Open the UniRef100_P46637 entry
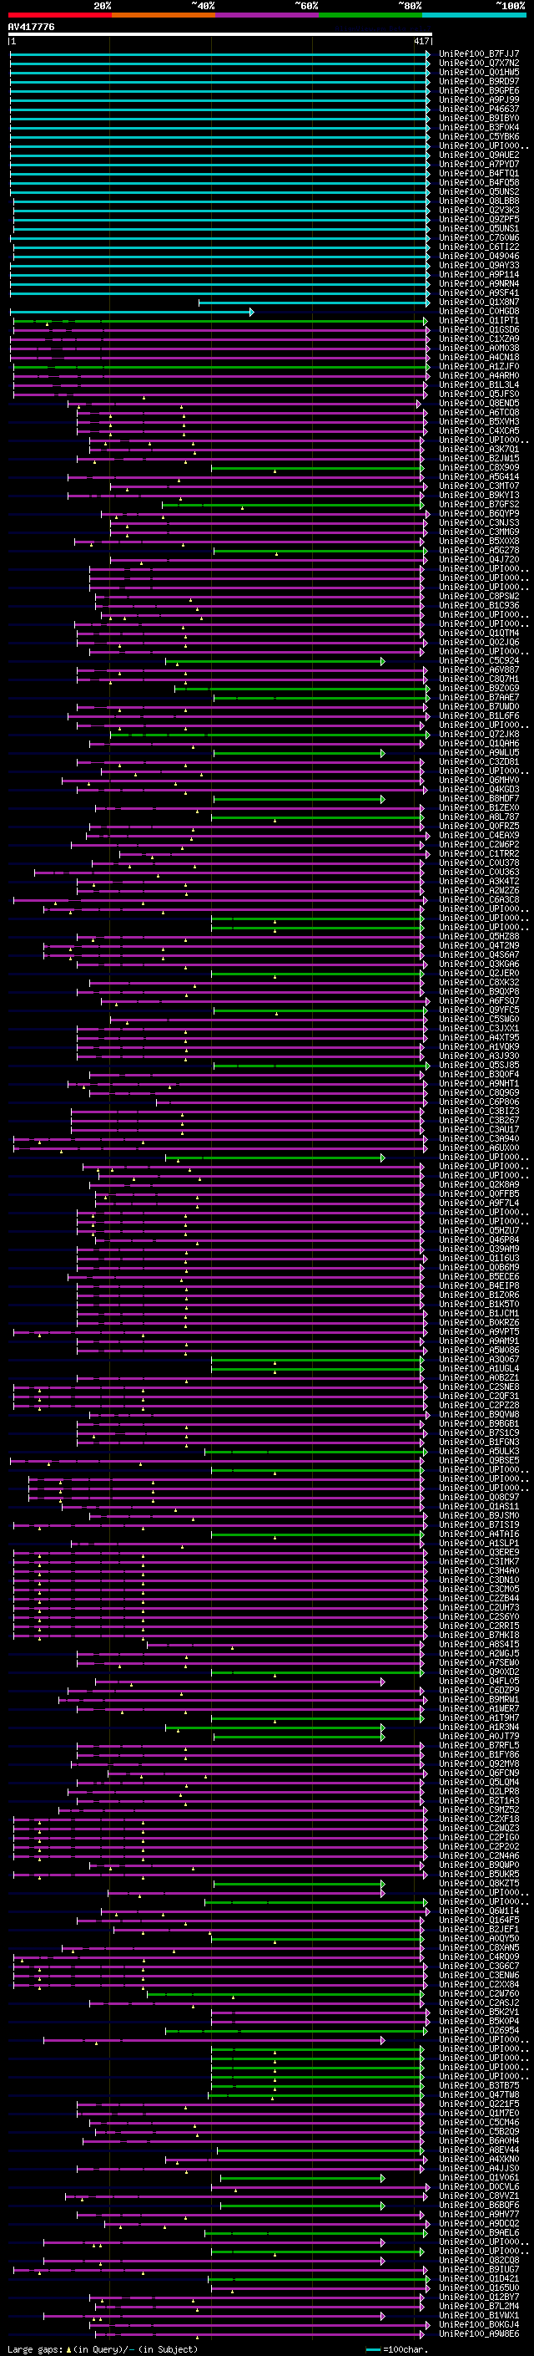Screen dimensions: 534x2356 tap(478, 109)
